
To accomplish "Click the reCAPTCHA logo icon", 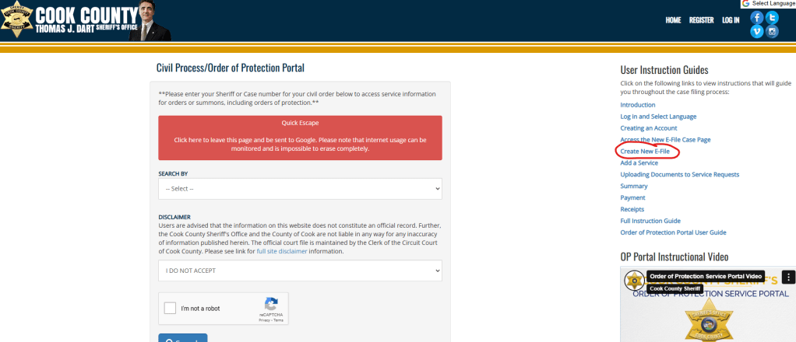I will [x=271, y=304].
